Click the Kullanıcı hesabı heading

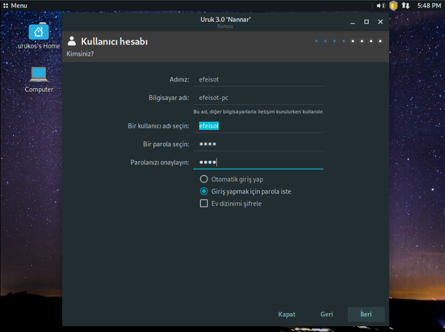click(x=115, y=41)
